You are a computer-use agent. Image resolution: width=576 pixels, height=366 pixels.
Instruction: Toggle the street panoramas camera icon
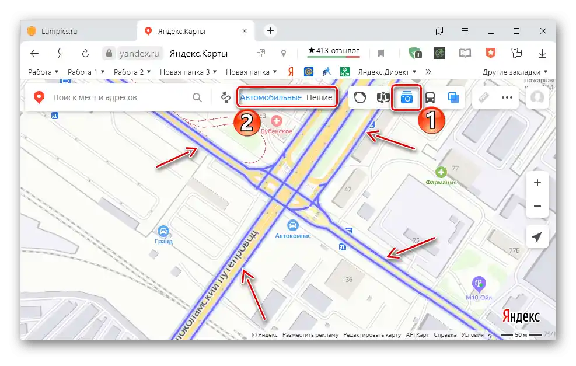coord(407,97)
